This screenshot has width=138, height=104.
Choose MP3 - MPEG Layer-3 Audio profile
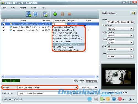point(69,39)
